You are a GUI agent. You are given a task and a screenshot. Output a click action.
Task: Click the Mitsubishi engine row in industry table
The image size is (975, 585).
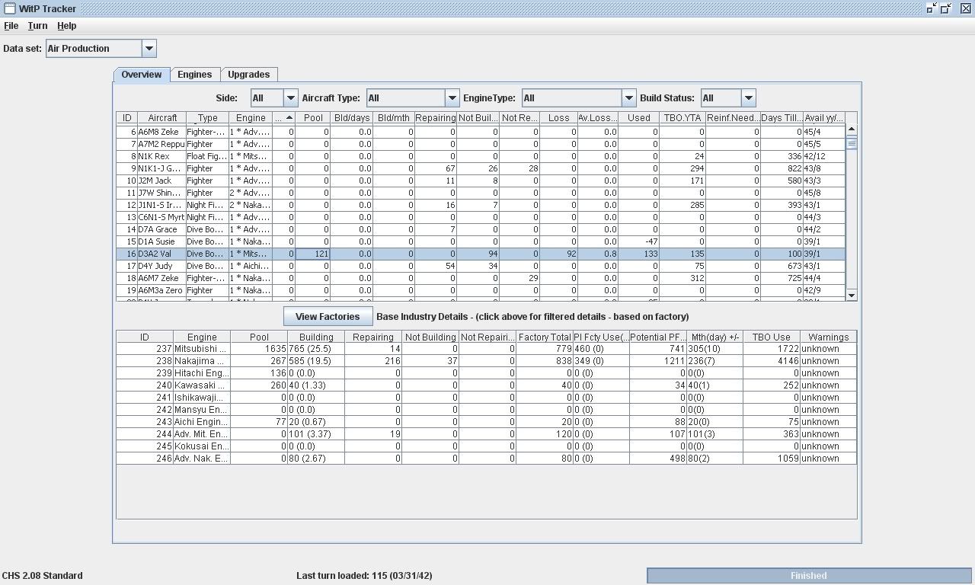pyautogui.click(x=486, y=349)
